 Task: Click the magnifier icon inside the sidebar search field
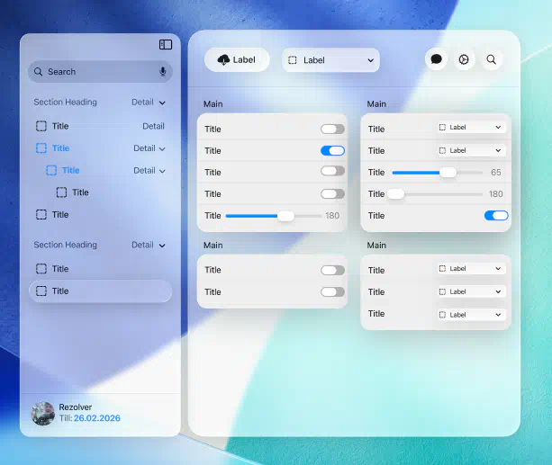(39, 72)
